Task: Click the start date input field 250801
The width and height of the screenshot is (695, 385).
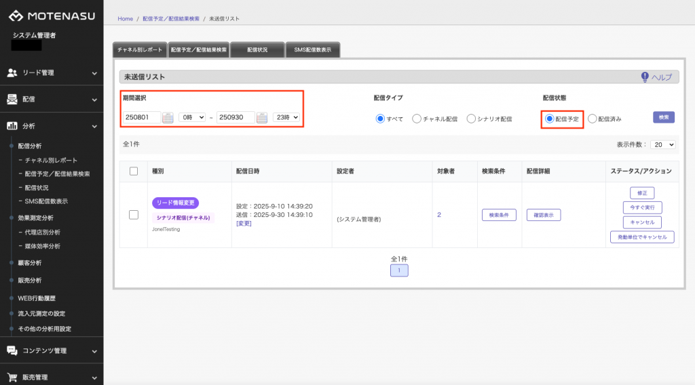Action: [142, 118]
